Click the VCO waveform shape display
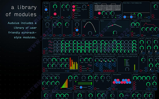Screen dimensions: 159x99 pos(90,65)
